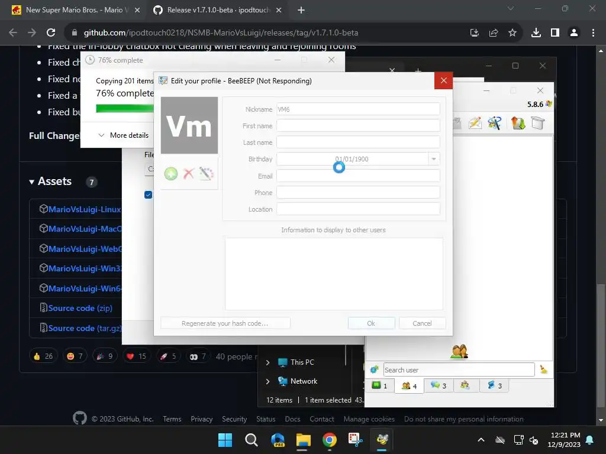Image resolution: width=606 pixels, height=454 pixels.
Task: Open Chrome downloads icon
Action: pos(536,33)
